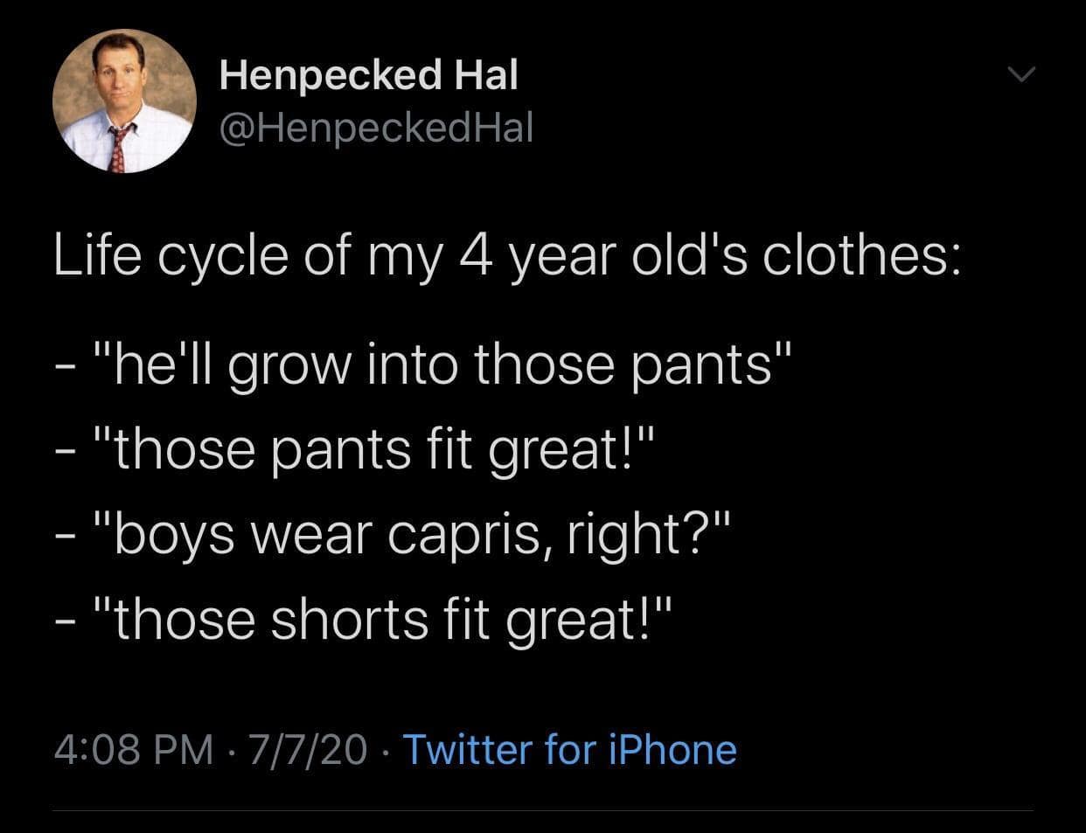Click the display name Henpecked Hal
The image size is (1086, 833).
368,74
